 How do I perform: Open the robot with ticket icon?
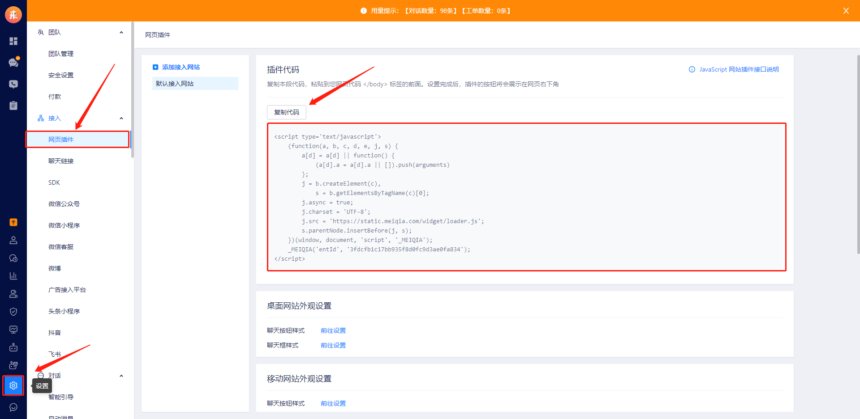[x=13, y=365]
